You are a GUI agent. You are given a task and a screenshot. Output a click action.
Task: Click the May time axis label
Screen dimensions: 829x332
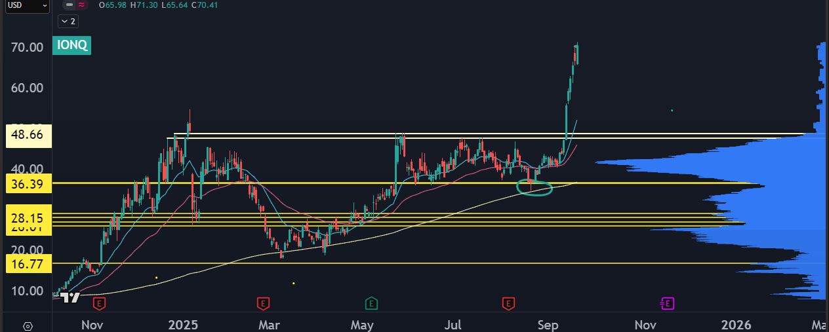[x=362, y=325]
